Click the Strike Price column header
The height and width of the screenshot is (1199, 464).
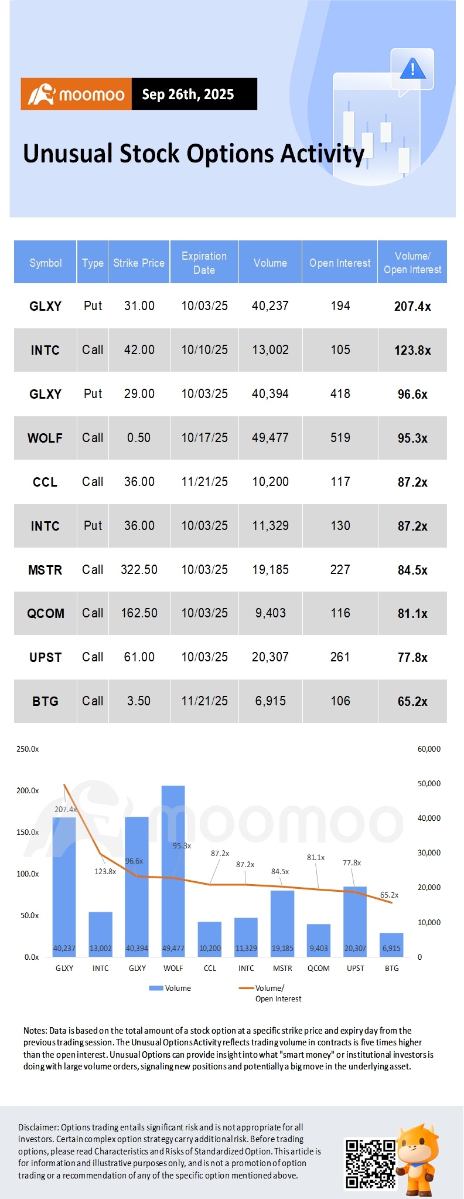pos(139,263)
